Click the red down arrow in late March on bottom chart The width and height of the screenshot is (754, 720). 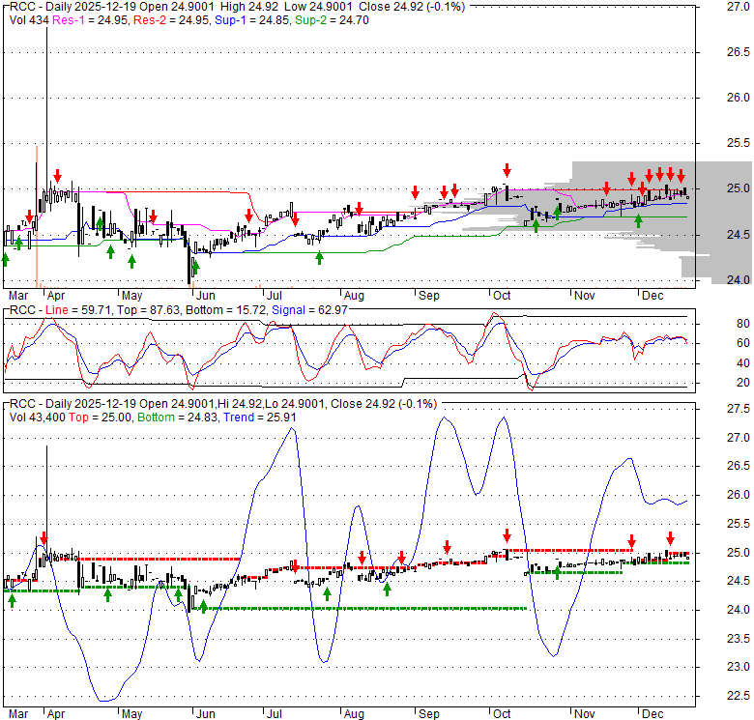pyautogui.click(x=43, y=537)
